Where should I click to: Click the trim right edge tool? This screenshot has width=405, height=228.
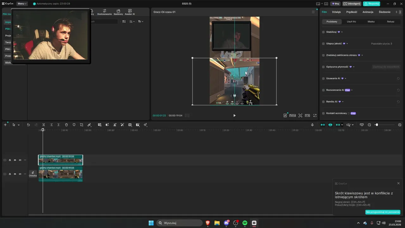point(59,125)
